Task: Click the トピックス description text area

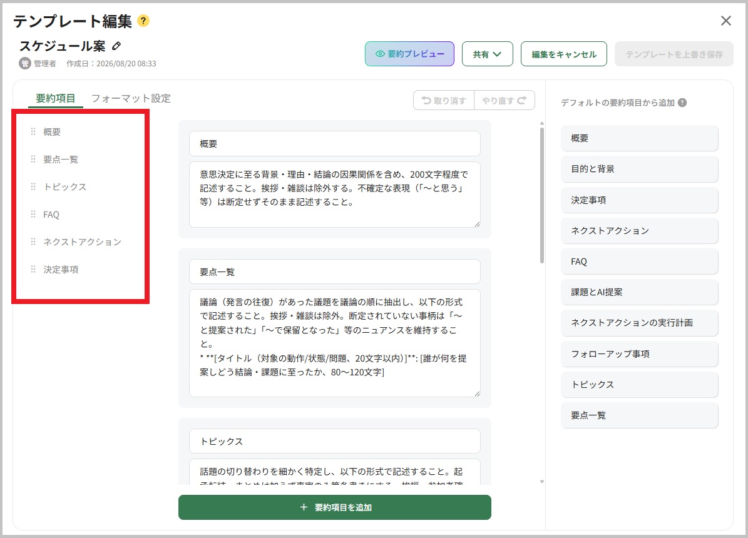Action: (334, 472)
